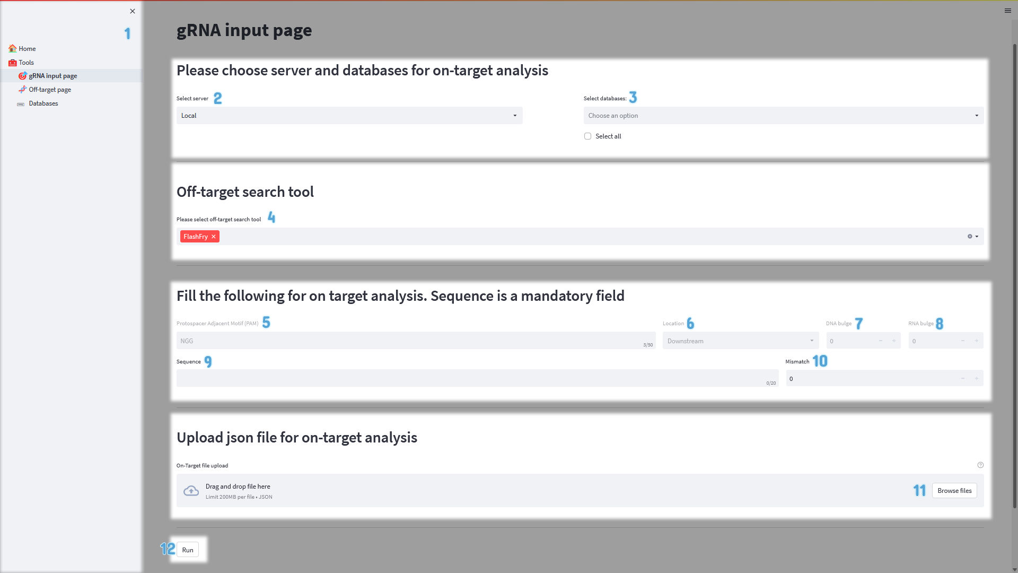Image resolution: width=1018 pixels, height=573 pixels.
Task: Click the DNA icon beside Off-target page
Action: pyautogui.click(x=23, y=90)
